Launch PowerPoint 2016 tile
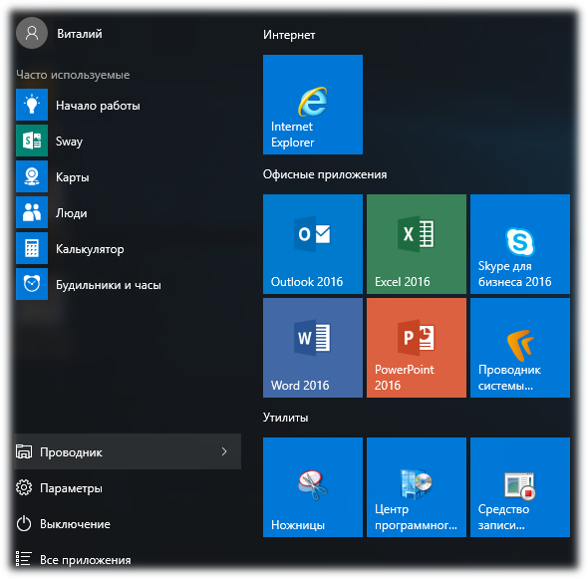This screenshot has width=588, height=579. 417,348
